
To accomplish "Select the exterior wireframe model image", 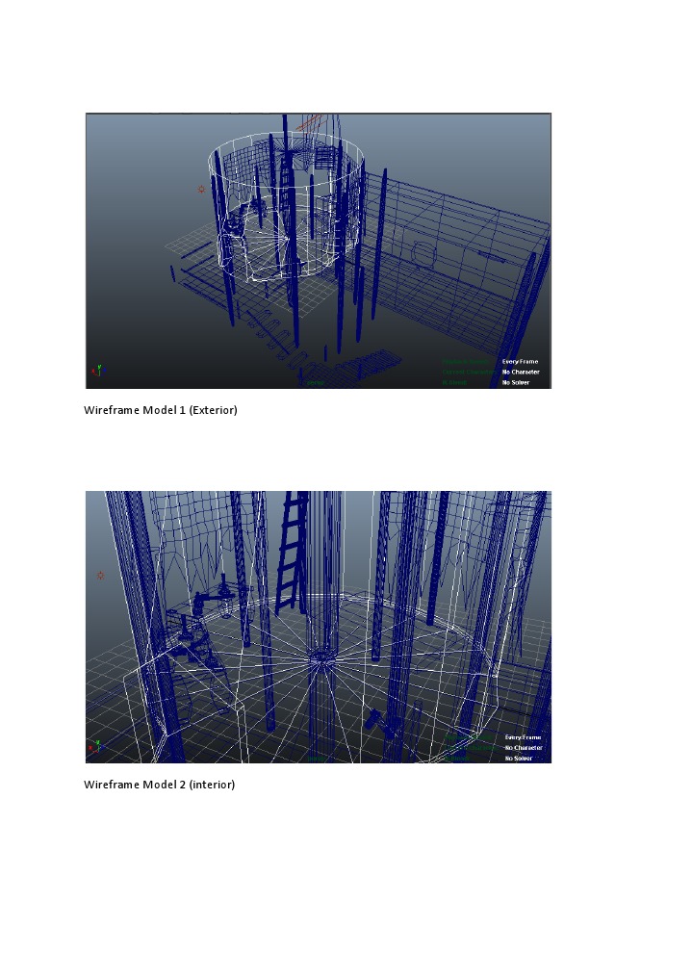I will pos(319,250).
